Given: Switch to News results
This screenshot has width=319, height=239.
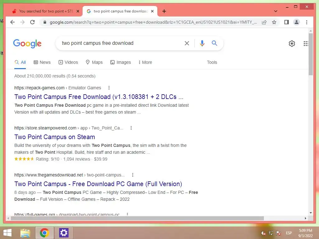Looking at the screenshot, I should coord(42,62).
